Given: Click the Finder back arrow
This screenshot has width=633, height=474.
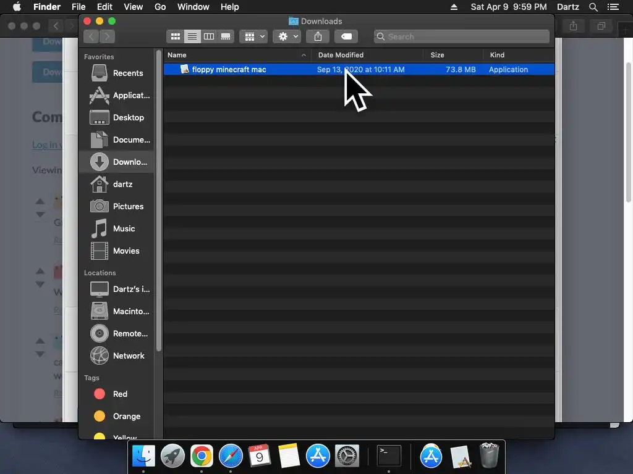Looking at the screenshot, I should point(91,36).
